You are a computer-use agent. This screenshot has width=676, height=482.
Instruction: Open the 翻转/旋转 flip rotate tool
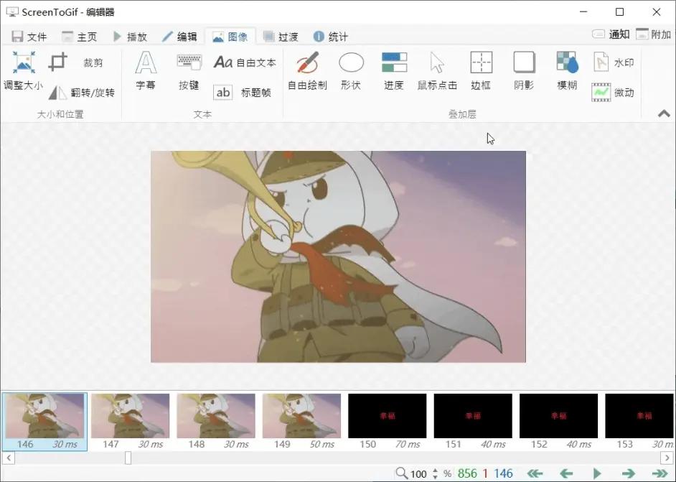coord(81,93)
